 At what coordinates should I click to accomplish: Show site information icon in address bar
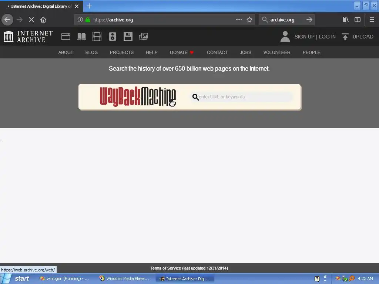click(x=80, y=20)
